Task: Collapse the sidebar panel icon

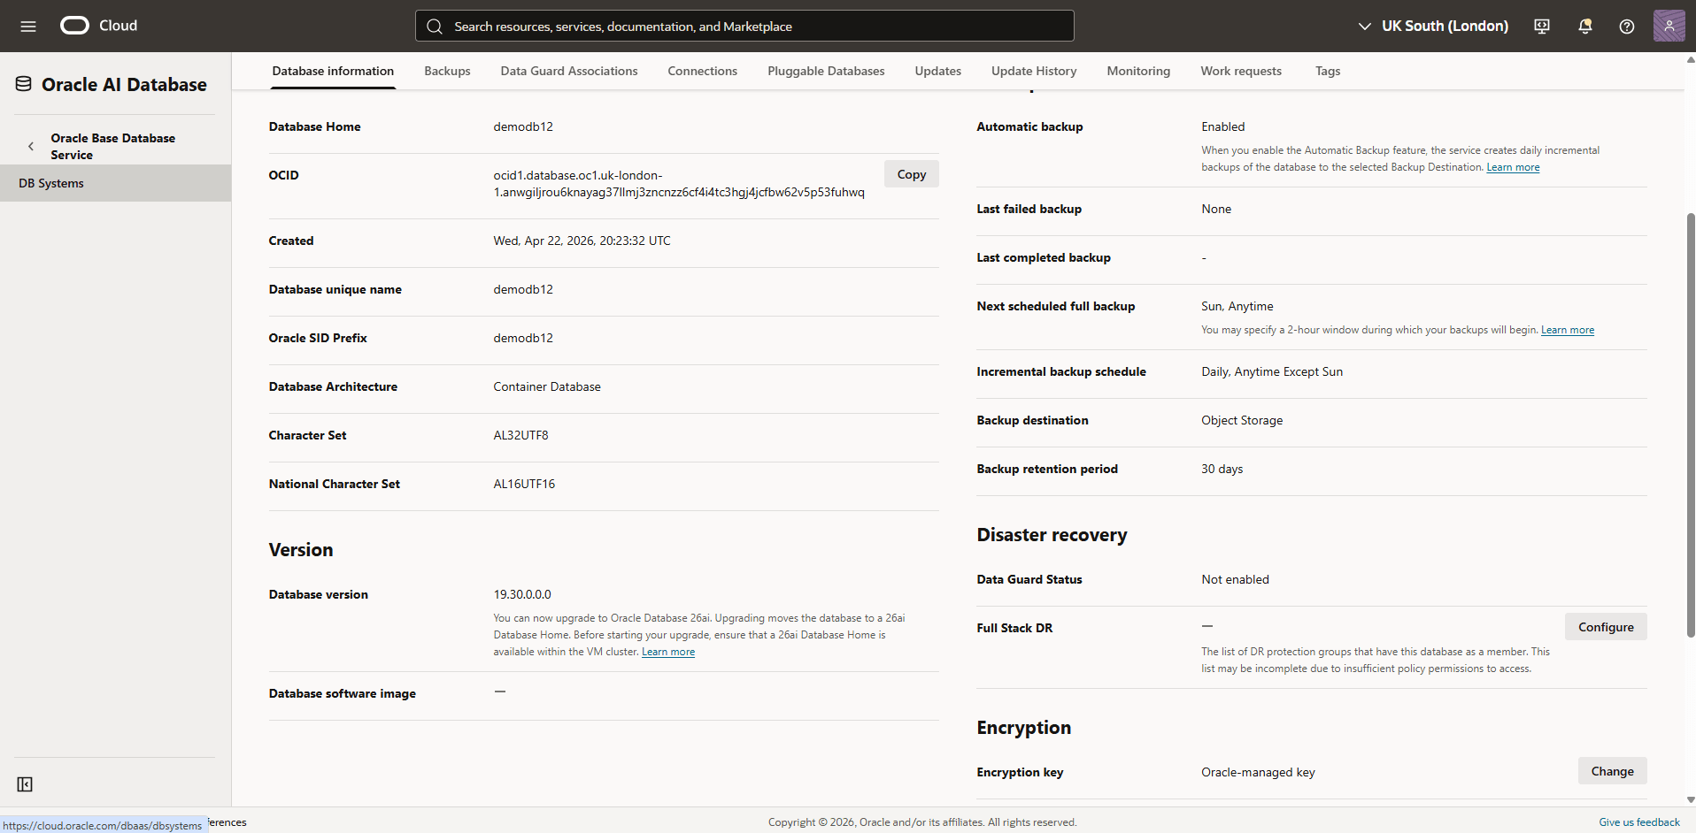Action: 25,784
